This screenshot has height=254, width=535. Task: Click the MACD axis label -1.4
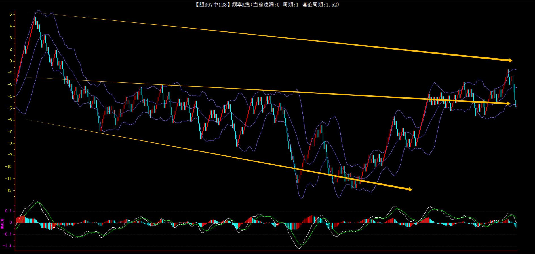[x=8, y=246]
